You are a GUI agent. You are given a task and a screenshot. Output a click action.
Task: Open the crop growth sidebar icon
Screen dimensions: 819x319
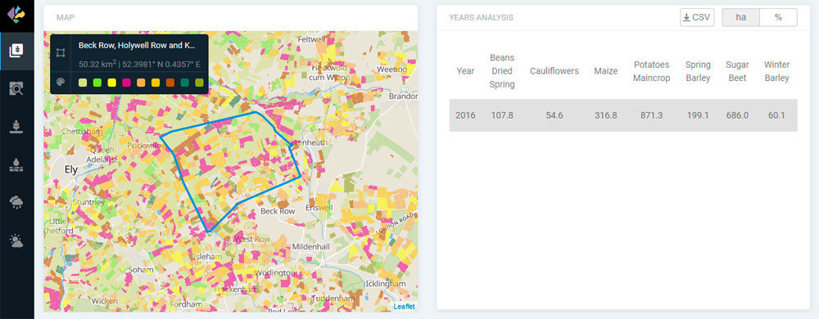[x=16, y=127]
